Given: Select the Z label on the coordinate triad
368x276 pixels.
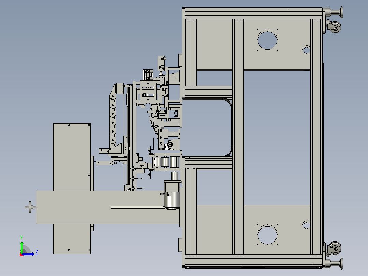Looking at the screenshot, I should point(37,252).
